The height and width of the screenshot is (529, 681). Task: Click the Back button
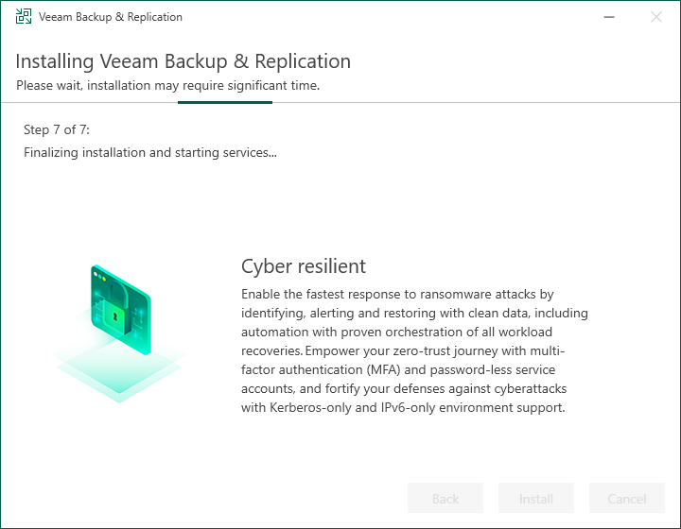point(445,498)
